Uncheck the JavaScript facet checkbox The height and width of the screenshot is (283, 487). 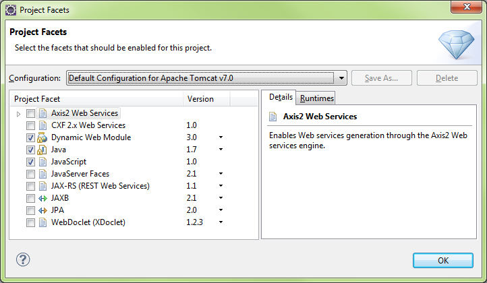(x=30, y=162)
